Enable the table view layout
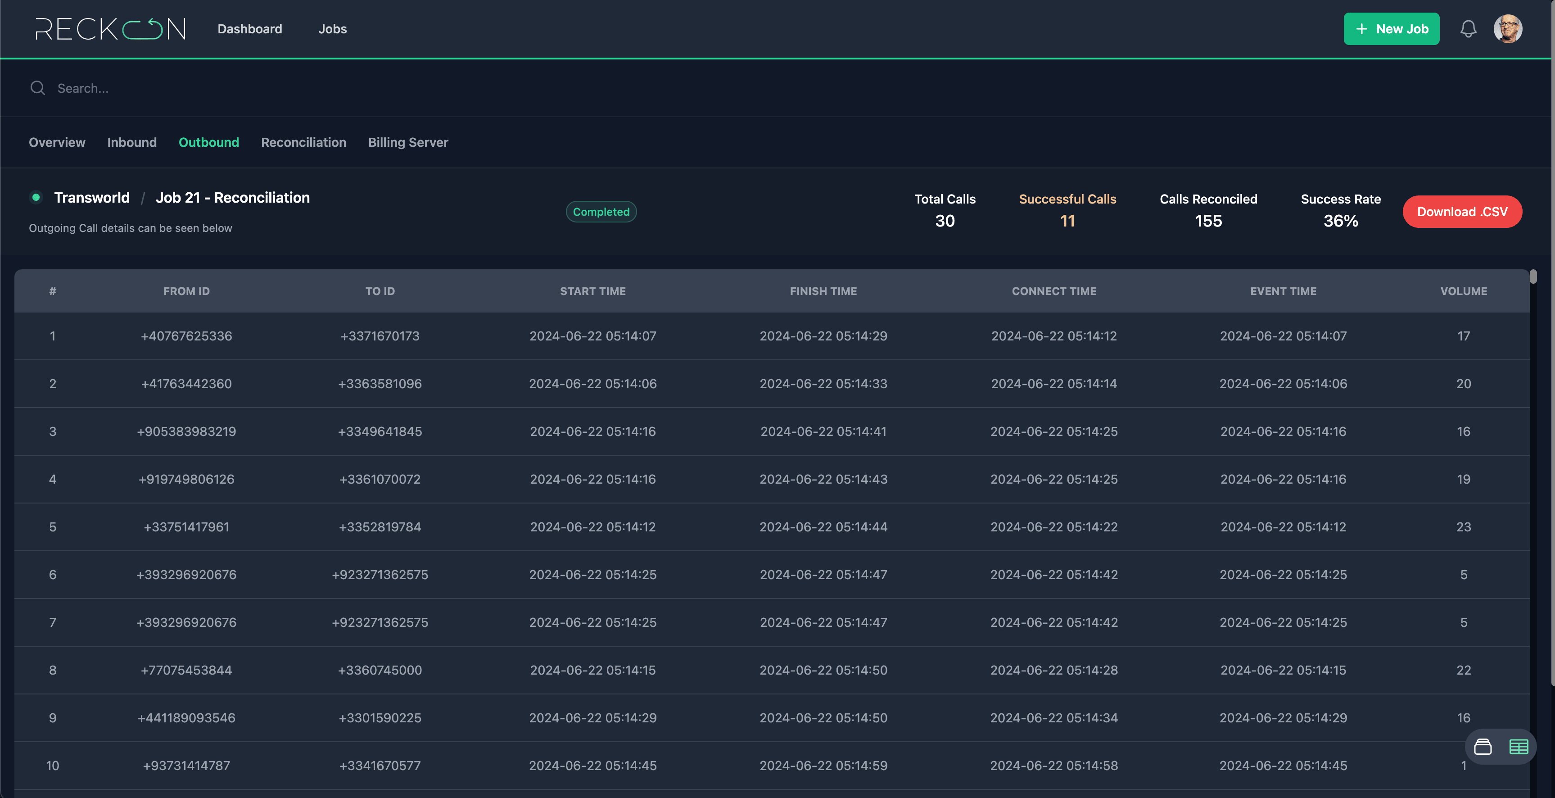This screenshot has width=1555, height=798. click(1519, 747)
